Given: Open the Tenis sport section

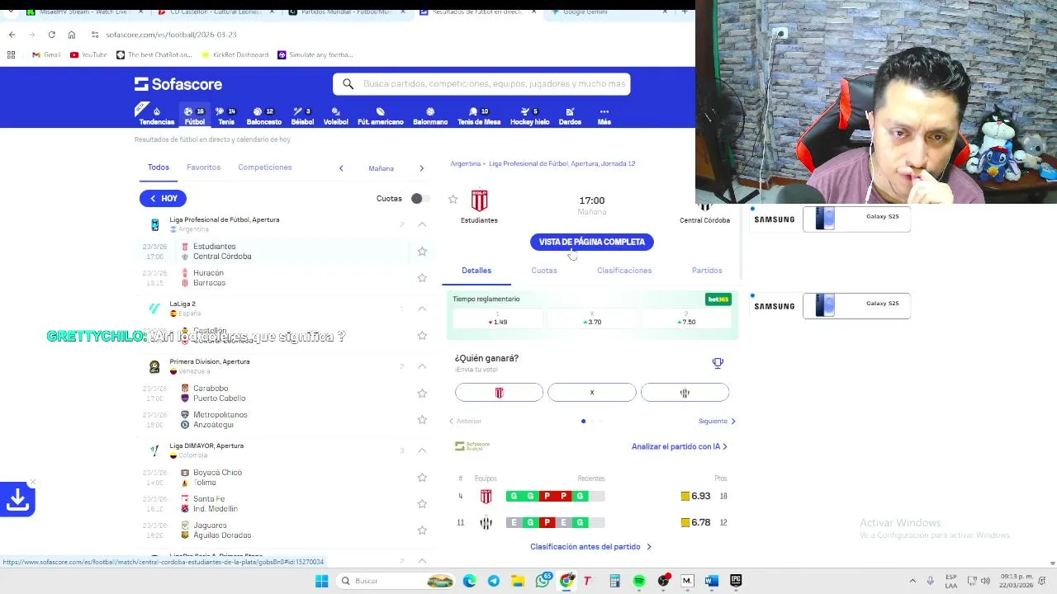Looking at the screenshot, I should [x=226, y=115].
